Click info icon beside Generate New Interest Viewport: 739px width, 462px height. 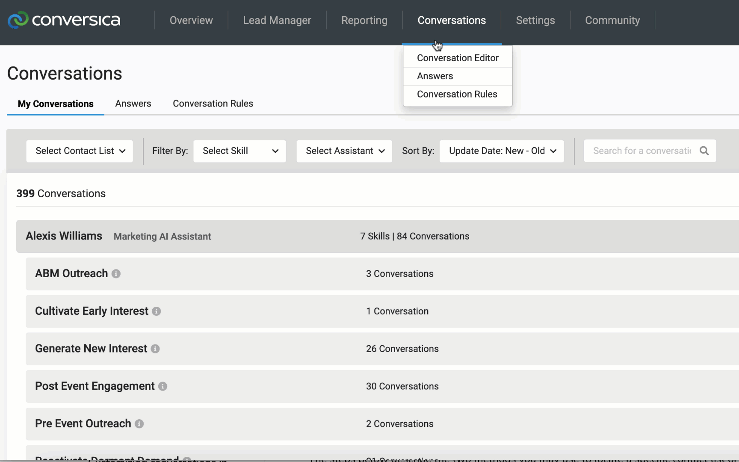tap(155, 349)
